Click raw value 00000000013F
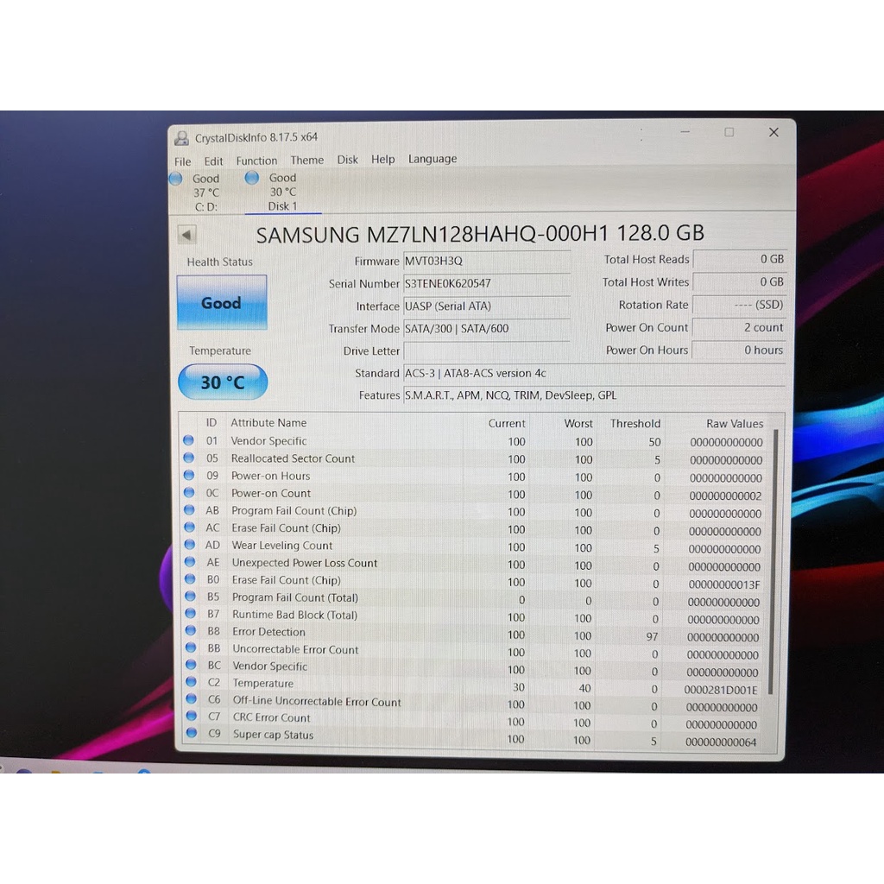This screenshot has height=884, width=884. point(724,584)
